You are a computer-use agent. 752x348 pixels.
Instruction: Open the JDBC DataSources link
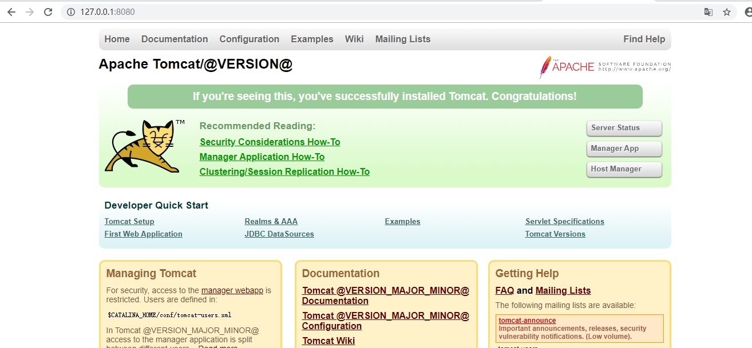tap(279, 234)
